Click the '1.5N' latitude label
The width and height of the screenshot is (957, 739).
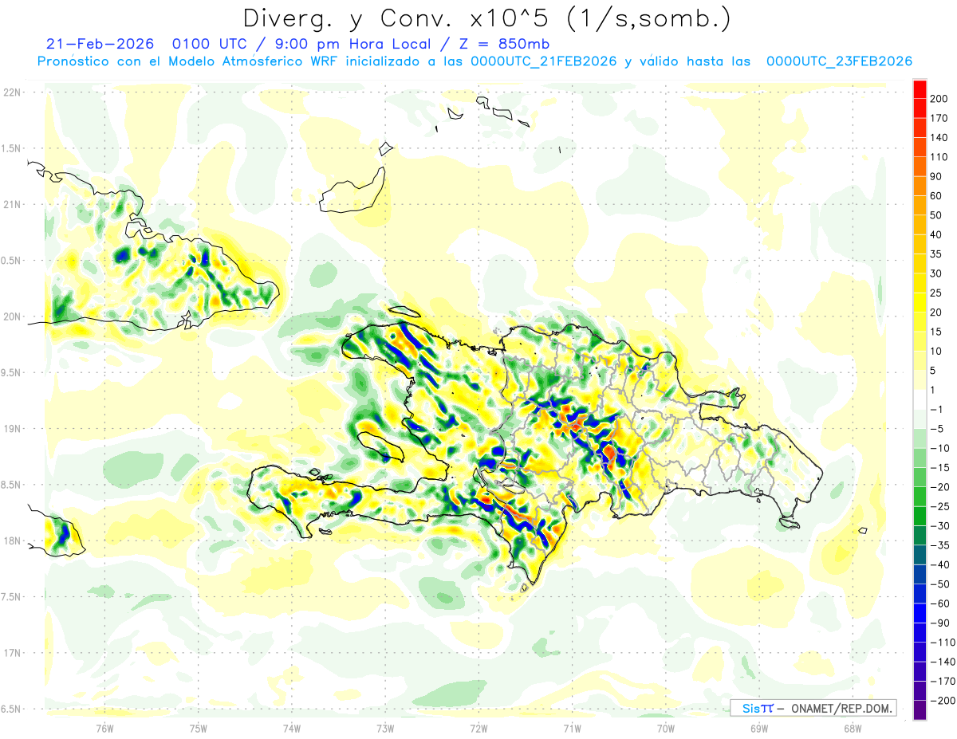pos(12,148)
